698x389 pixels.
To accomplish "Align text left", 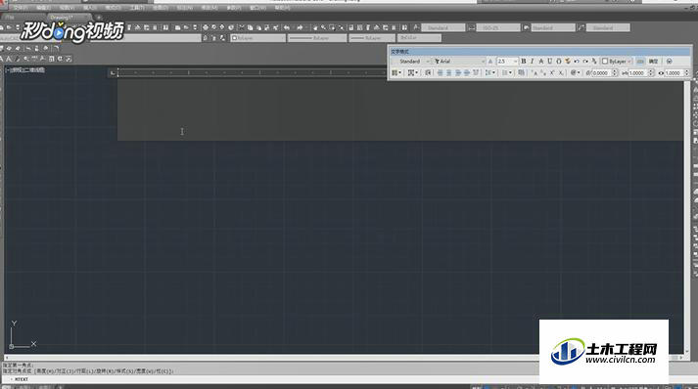I will point(441,73).
